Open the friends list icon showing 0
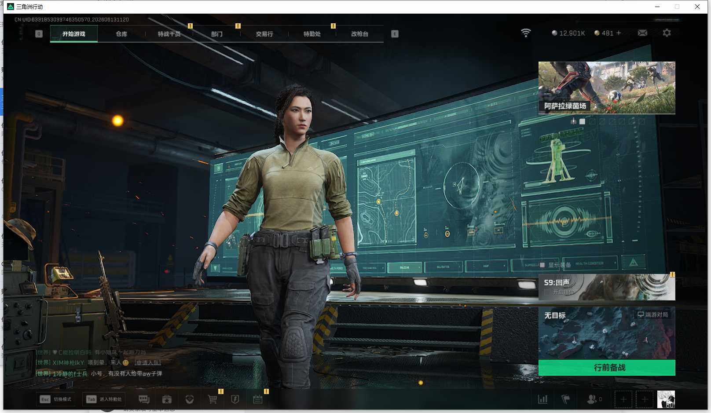Screen dimensions: 711x413 tap(594, 399)
